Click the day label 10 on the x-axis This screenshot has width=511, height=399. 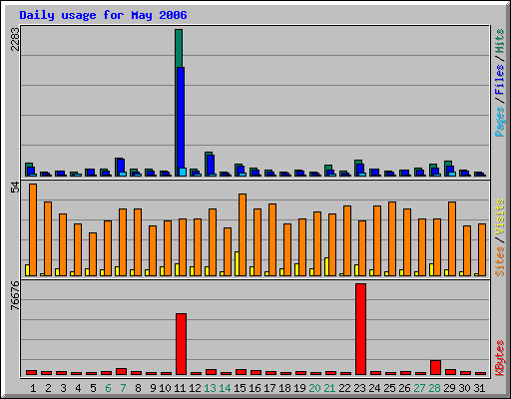165,388
